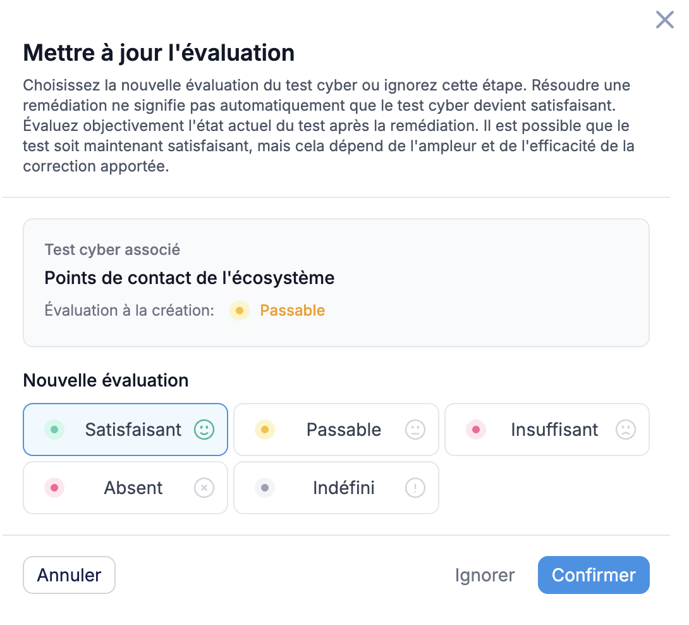Viewport: 689px width, 625px height.
Task: Click the pink dot in Absent option
Action: pyautogui.click(x=54, y=488)
